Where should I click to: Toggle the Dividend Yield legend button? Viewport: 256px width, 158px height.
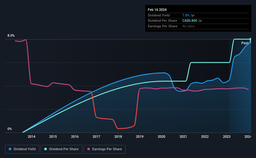[22, 149]
